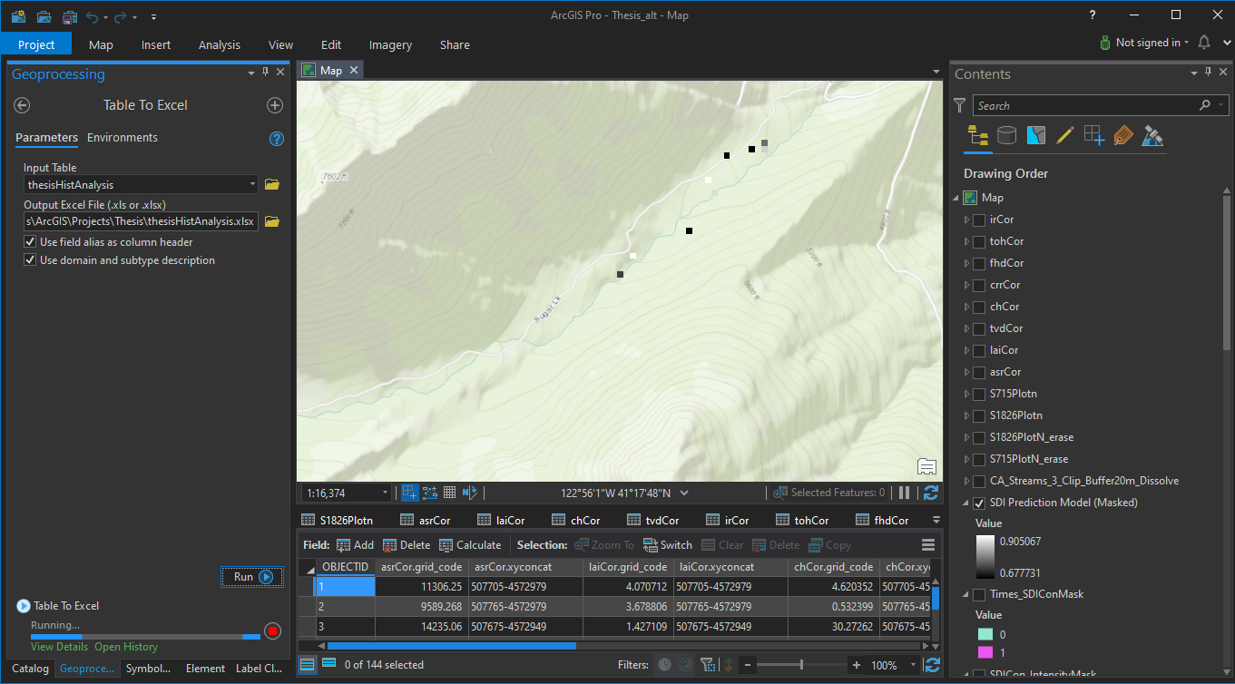Switch to List By Drawing Order
Image resolution: width=1235 pixels, height=684 pixels.
[978, 136]
